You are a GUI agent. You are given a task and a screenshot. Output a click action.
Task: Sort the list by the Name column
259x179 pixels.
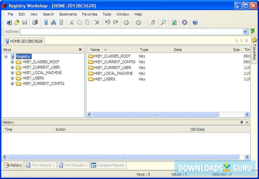pyautogui.click(x=112, y=50)
